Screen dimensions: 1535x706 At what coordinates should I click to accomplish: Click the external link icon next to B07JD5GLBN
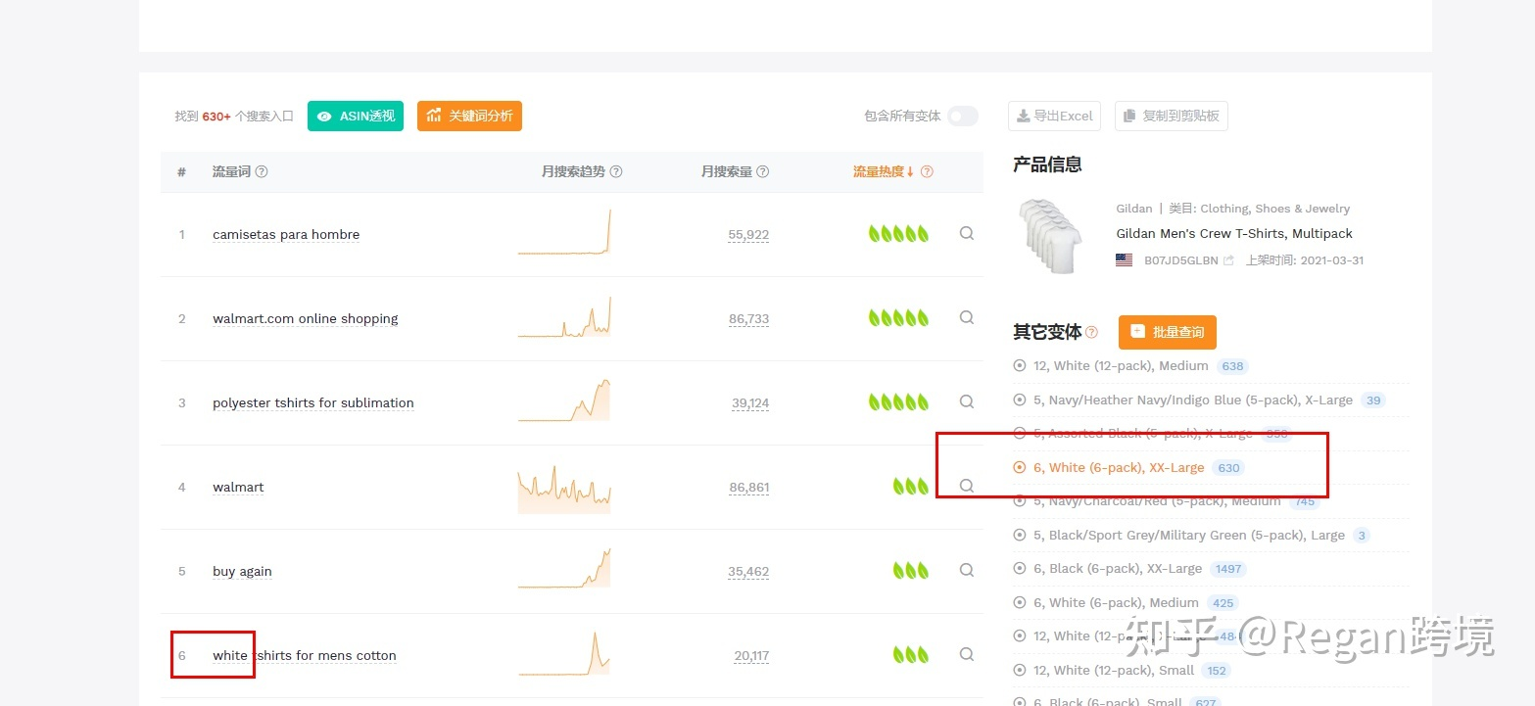coord(1229,259)
